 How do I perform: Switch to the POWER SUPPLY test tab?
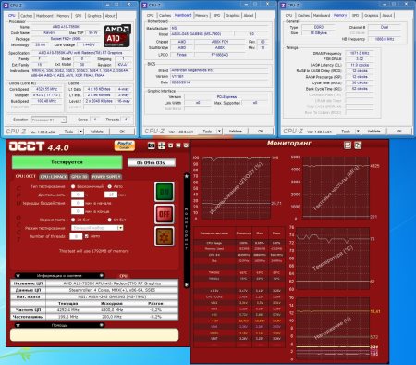pos(106,177)
